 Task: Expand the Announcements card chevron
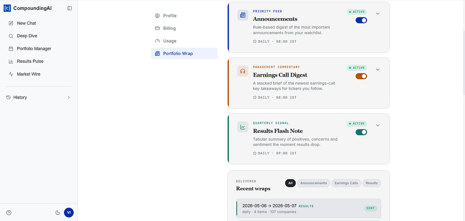(378, 13)
